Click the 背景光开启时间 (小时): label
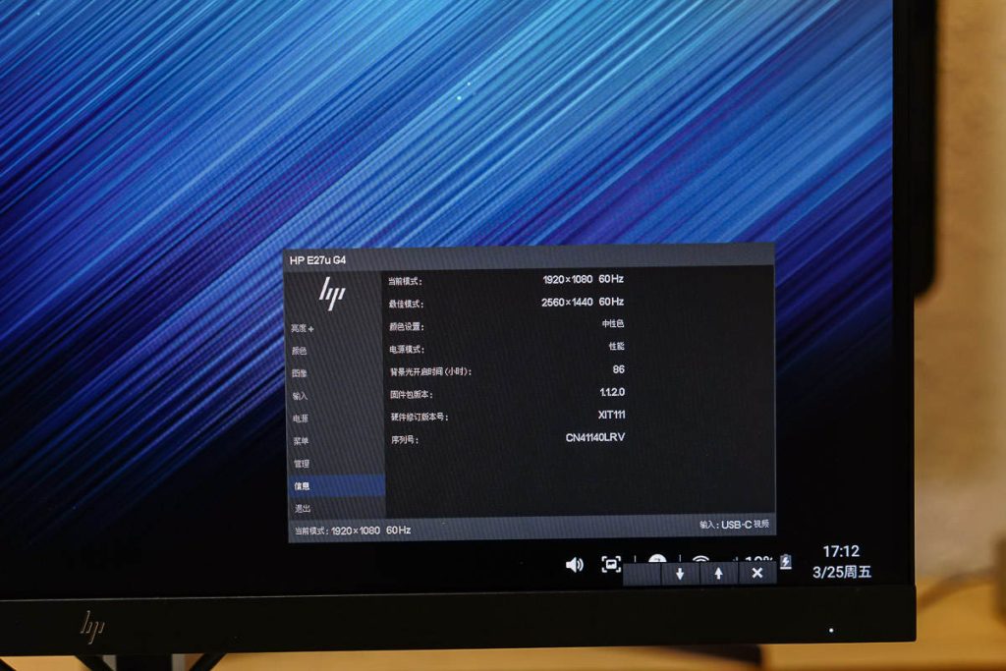1006x671 pixels. (431, 372)
